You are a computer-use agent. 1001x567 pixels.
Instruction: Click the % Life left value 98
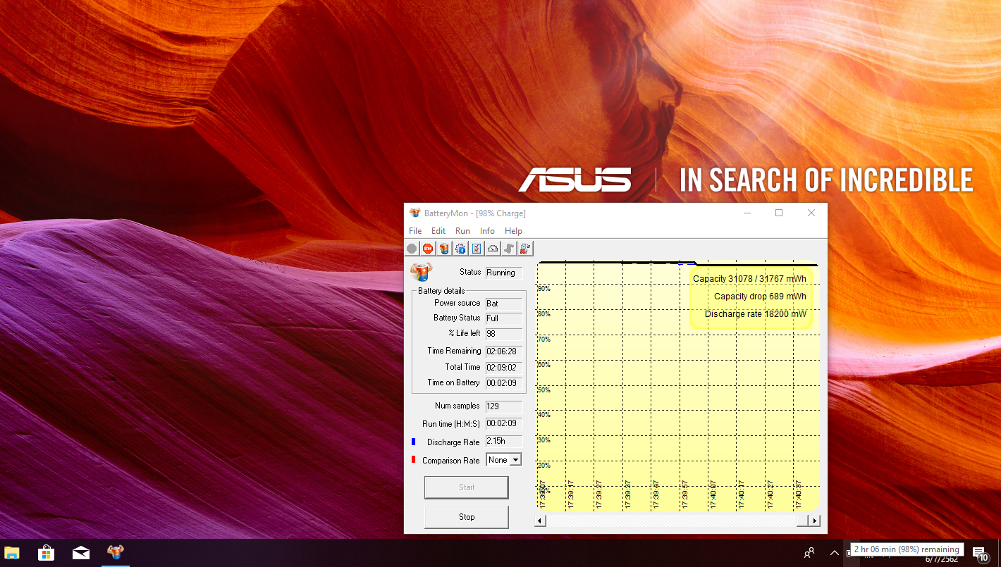point(504,334)
